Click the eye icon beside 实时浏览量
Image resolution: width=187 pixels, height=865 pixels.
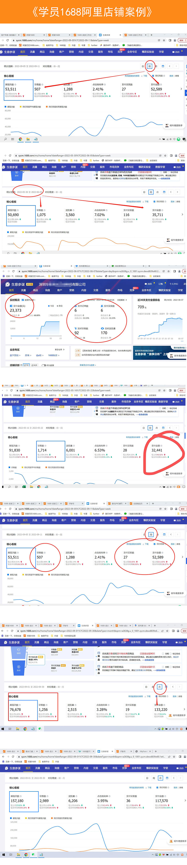click(x=102, y=328)
